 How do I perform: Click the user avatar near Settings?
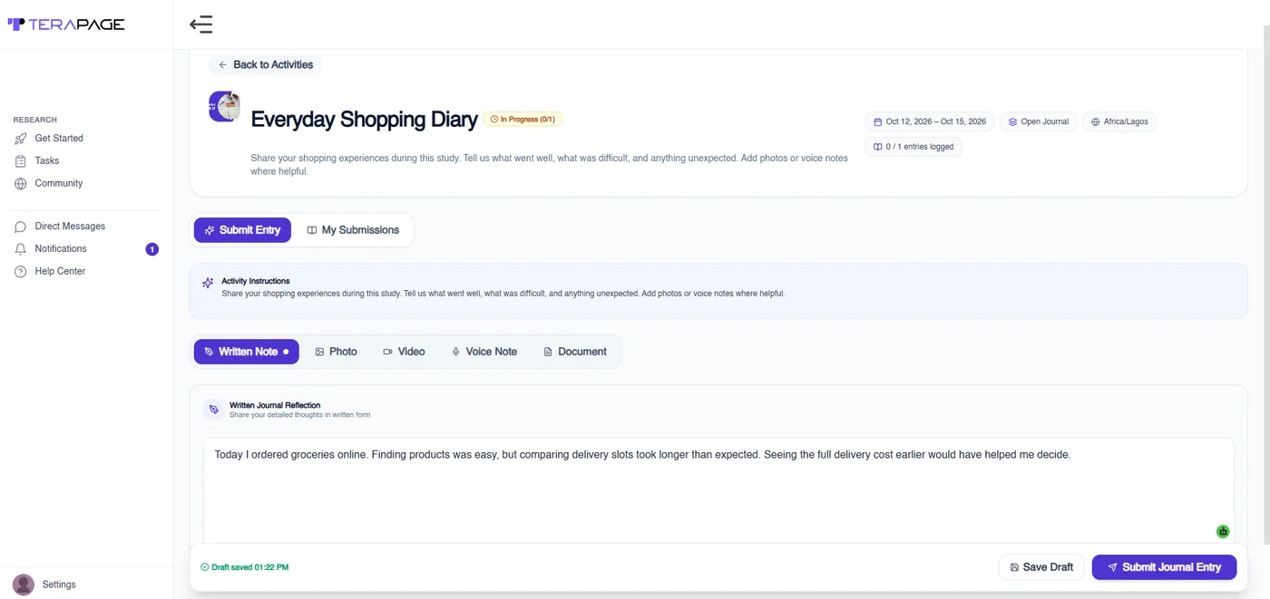pos(24,585)
